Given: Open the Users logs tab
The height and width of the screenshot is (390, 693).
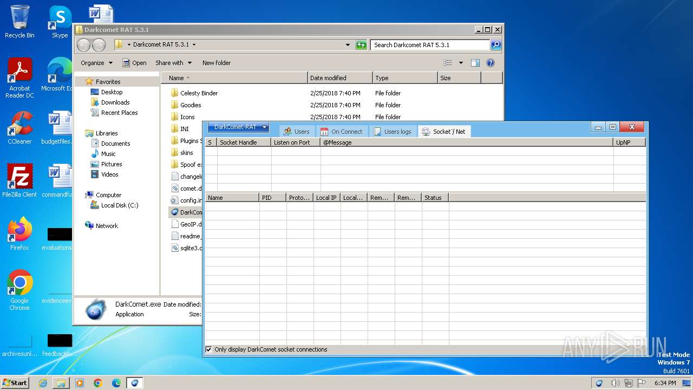Looking at the screenshot, I should click(x=393, y=132).
